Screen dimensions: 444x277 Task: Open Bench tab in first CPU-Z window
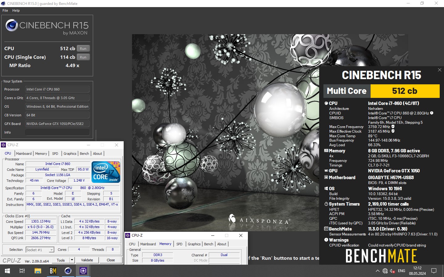point(84,154)
